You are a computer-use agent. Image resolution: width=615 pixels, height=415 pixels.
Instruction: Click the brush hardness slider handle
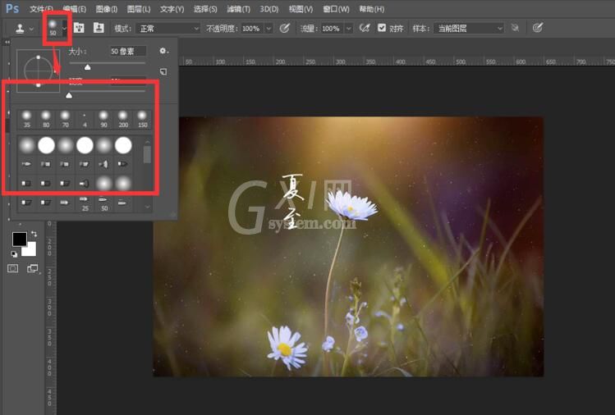[x=69, y=95]
